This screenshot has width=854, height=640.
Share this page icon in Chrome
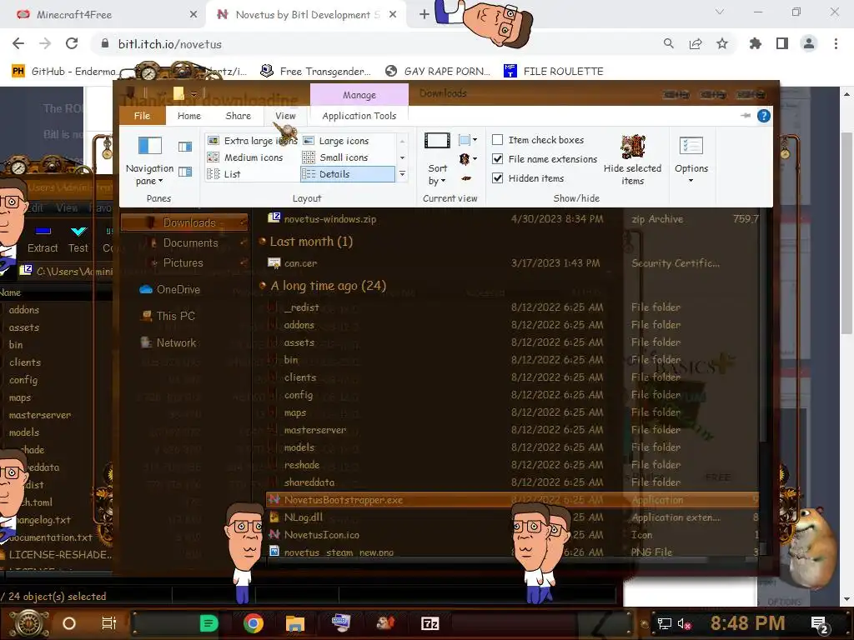[x=696, y=43]
